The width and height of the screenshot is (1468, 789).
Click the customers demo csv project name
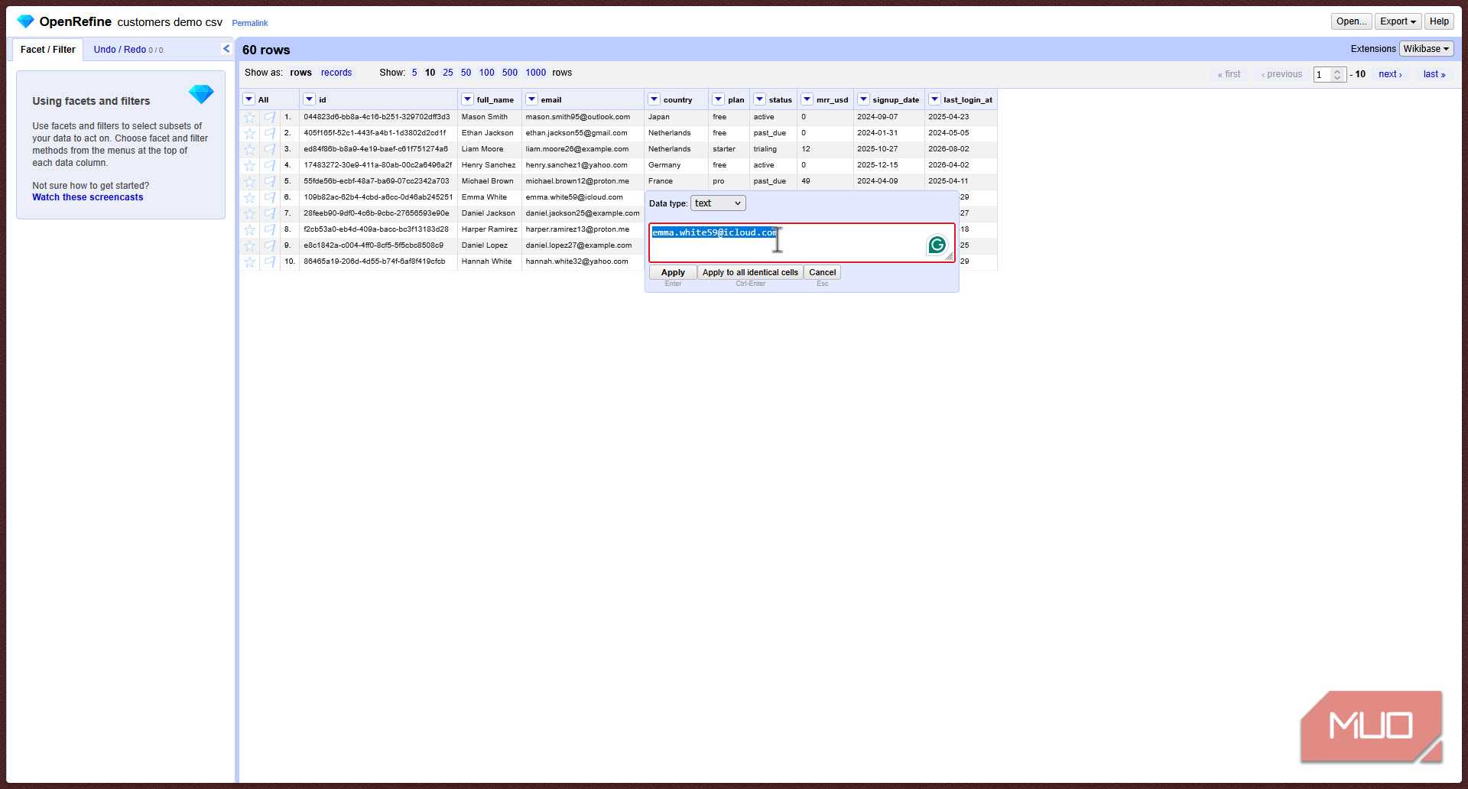170,22
